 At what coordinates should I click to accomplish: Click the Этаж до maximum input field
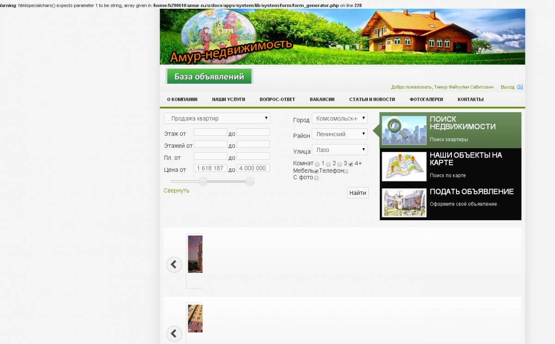click(x=253, y=132)
